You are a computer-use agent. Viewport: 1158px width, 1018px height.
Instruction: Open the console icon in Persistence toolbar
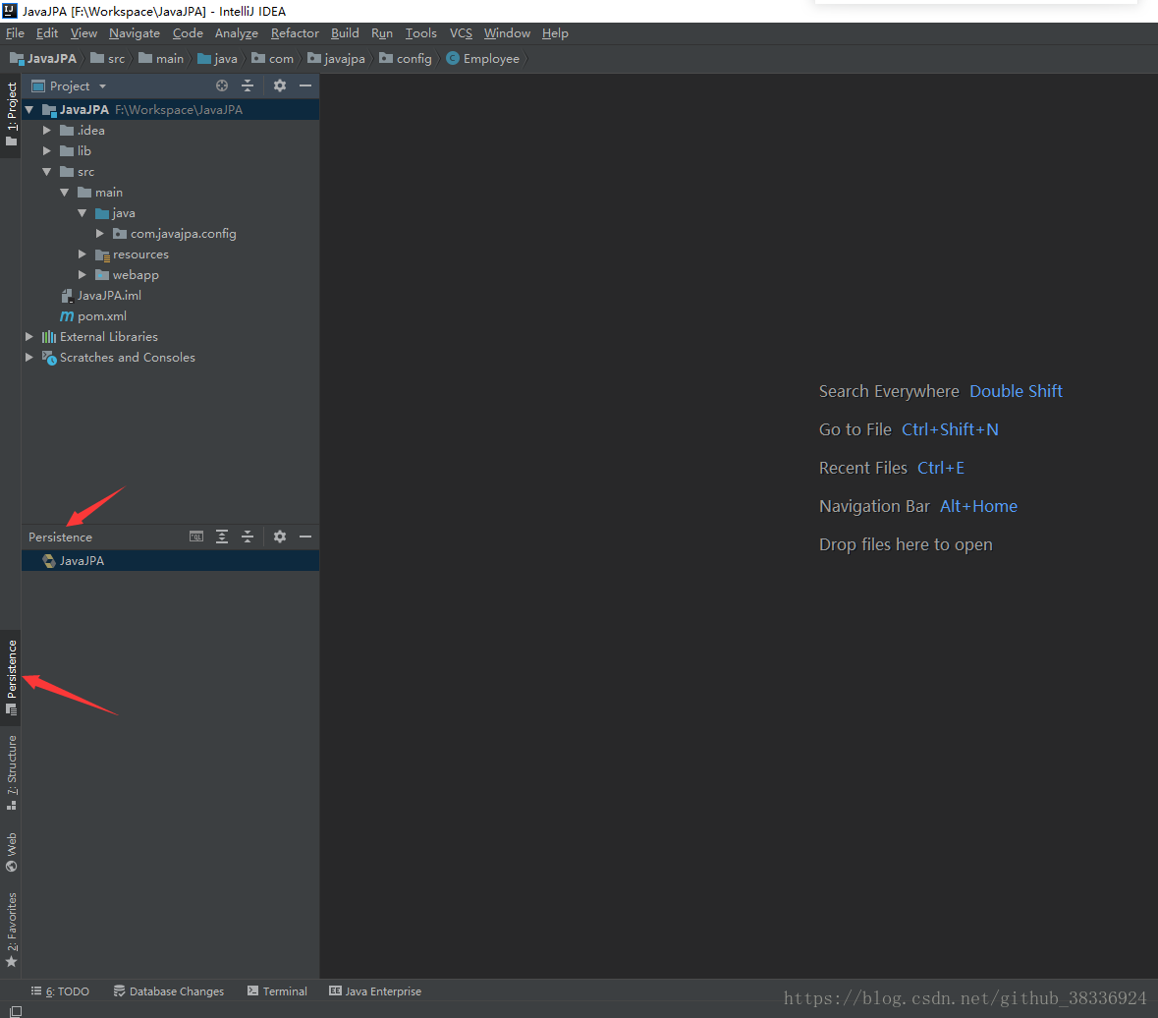pos(195,537)
